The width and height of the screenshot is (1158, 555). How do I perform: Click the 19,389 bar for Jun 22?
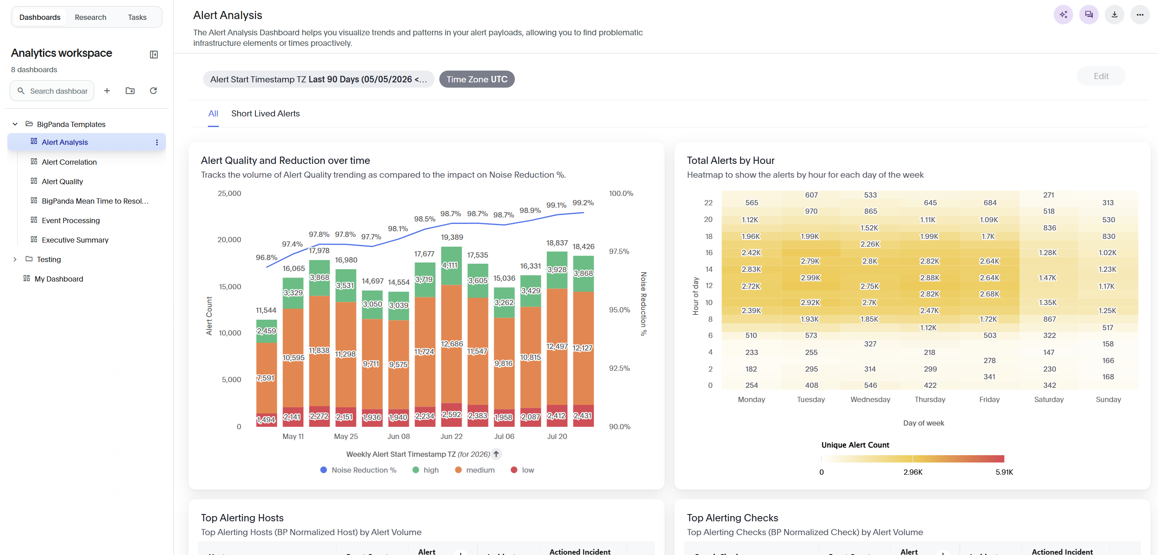point(452,337)
